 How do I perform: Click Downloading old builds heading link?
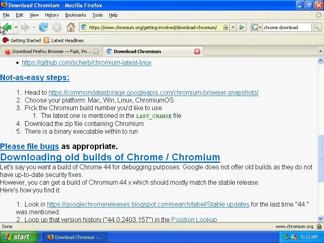click(x=110, y=157)
